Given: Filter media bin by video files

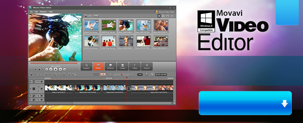Looking at the screenshot, I should pyautogui.click(x=163, y=16).
